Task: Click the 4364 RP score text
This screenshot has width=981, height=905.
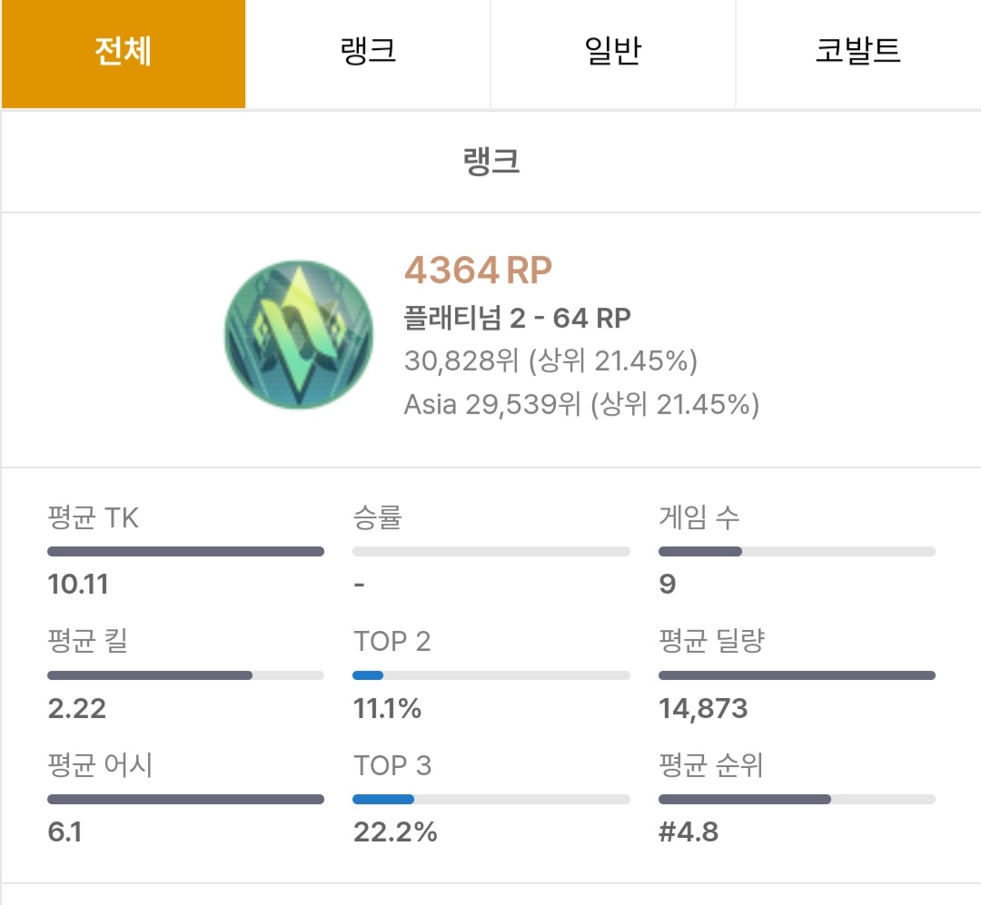Action: click(x=478, y=271)
